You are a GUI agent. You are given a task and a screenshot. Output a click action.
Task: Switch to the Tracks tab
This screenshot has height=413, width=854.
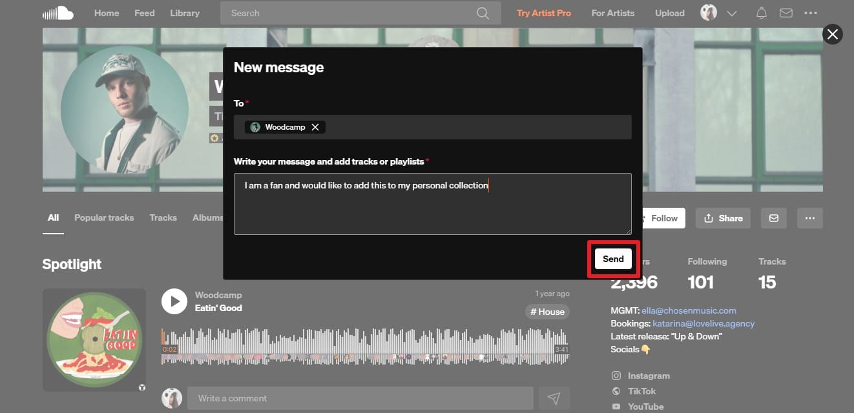163,217
